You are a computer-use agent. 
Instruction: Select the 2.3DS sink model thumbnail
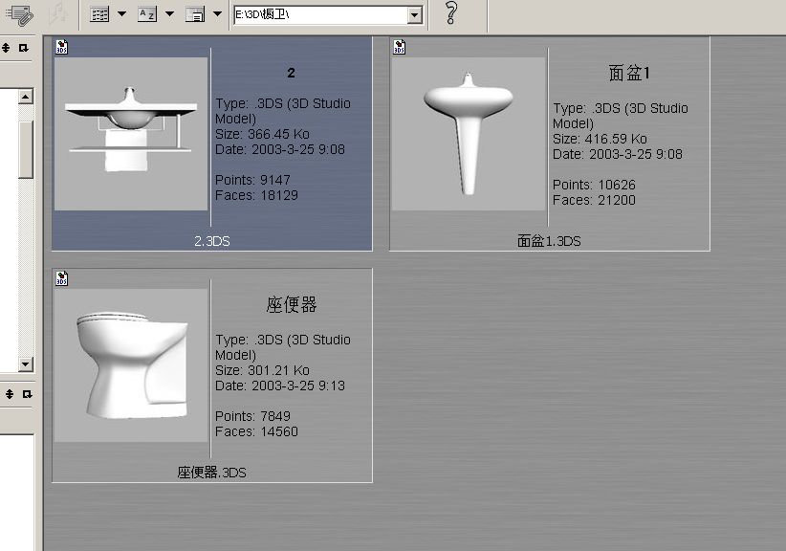(131, 134)
